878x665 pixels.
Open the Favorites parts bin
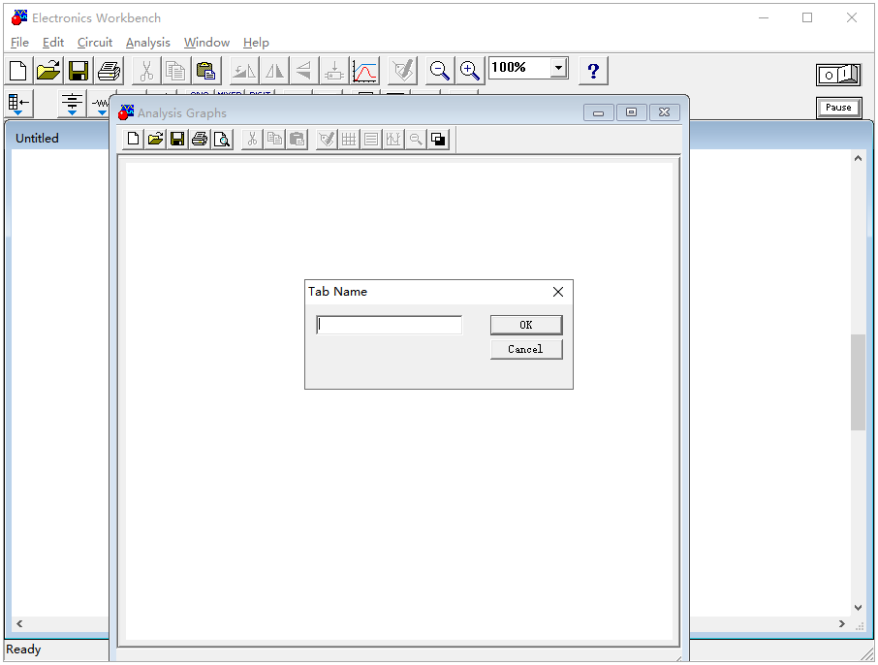[18, 103]
